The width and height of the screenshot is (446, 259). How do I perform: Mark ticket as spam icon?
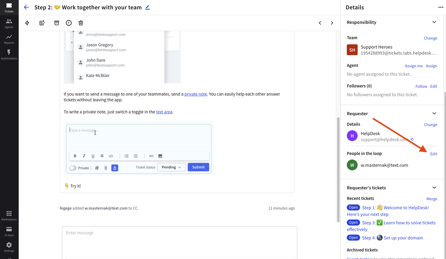(69, 23)
